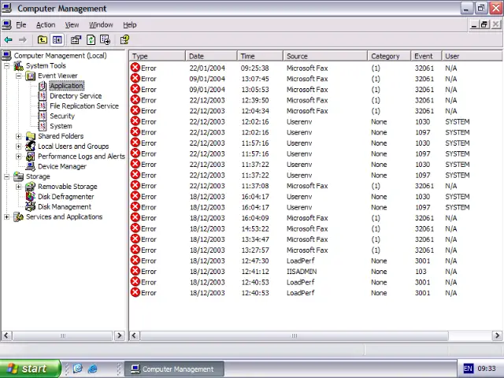Select Computer Management (Local) root node
Viewport: 504px width, 378px height.
[x=60, y=56]
